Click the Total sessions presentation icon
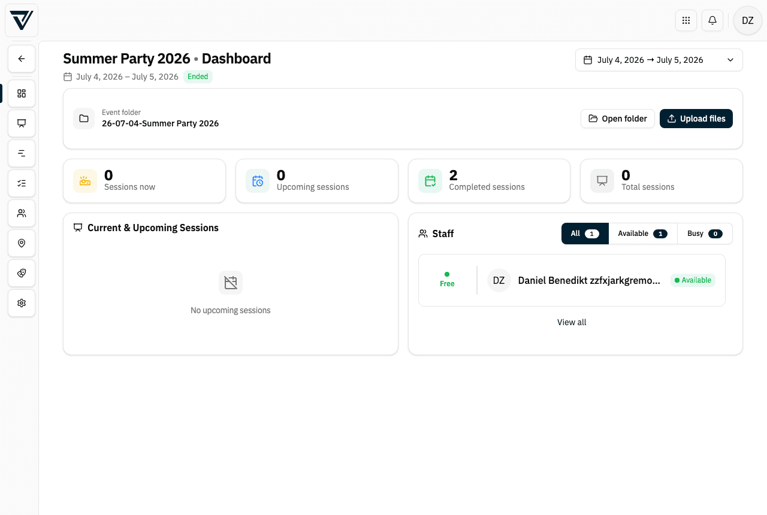Screen dimensions: 767x515 (x=602, y=181)
